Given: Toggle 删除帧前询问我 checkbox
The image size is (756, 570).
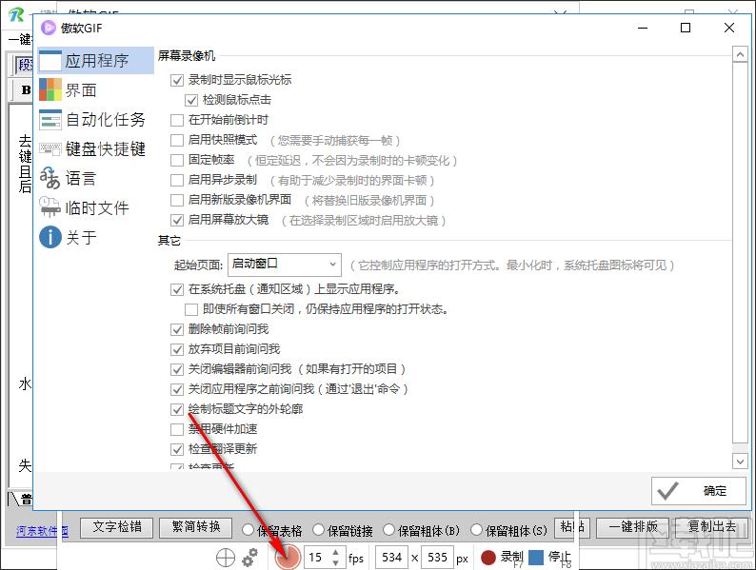Looking at the screenshot, I should (177, 329).
